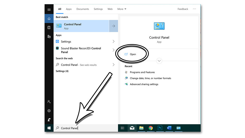Launch Google Chrome from the taskbar
Image resolution: width=245 pixels, height=138 pixels.
pyautogui.click(x=151, y=128)
